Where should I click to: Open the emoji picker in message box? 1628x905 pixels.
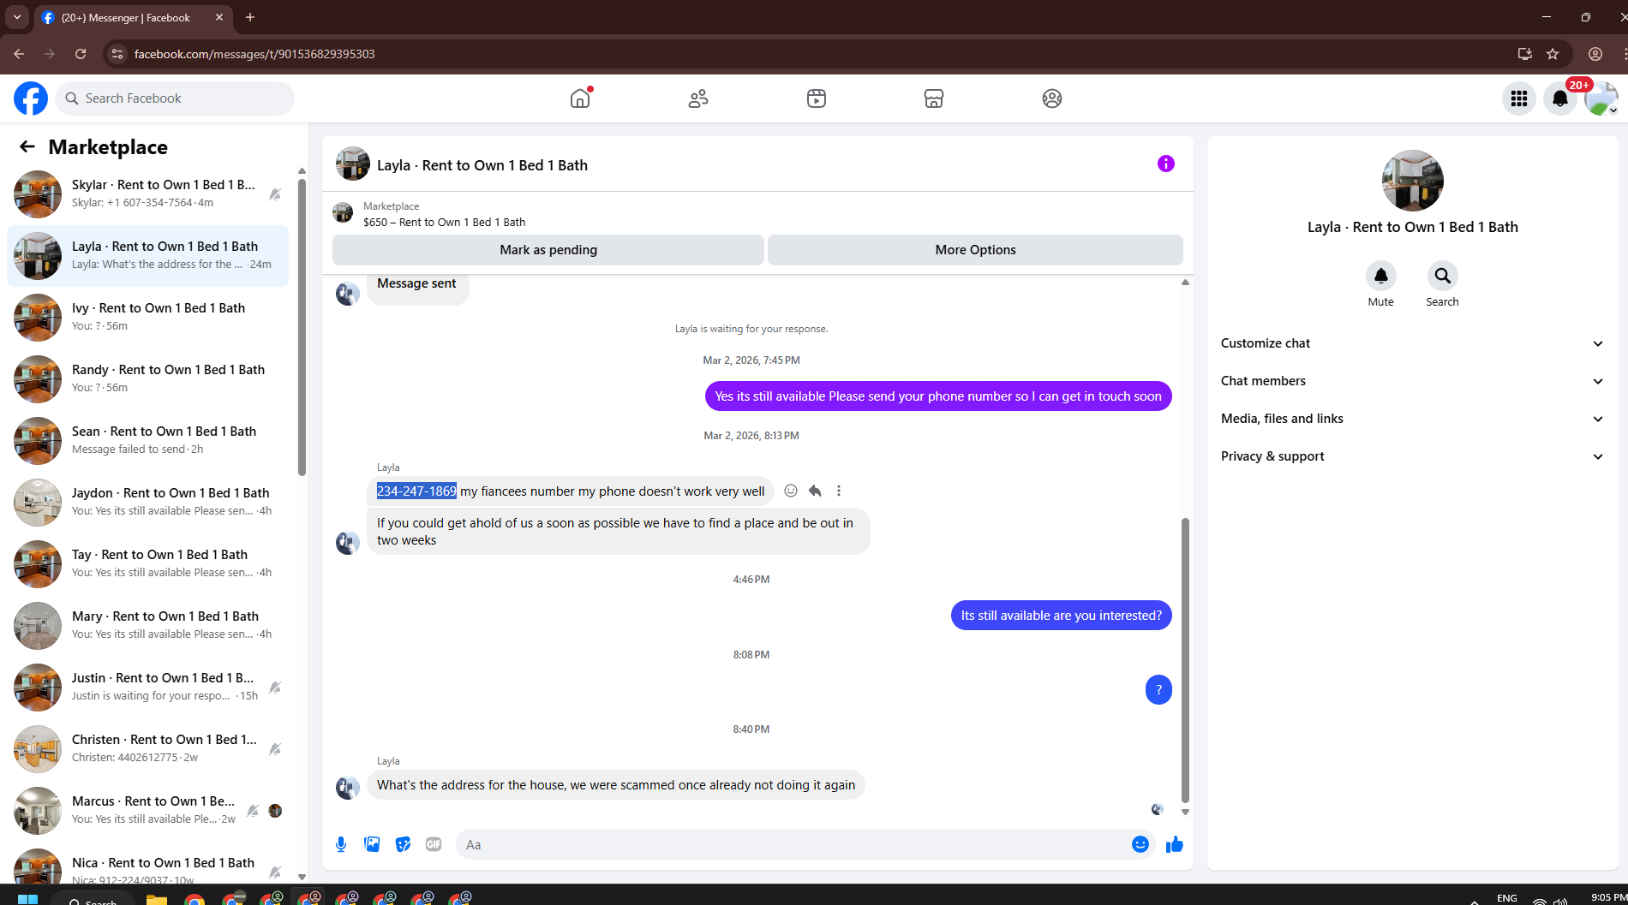coord(1140,844)
